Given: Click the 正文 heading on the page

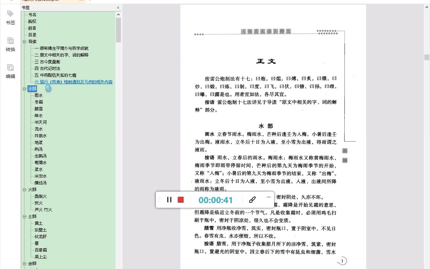Looking at the screenshot, I should (x=266, y=61).
